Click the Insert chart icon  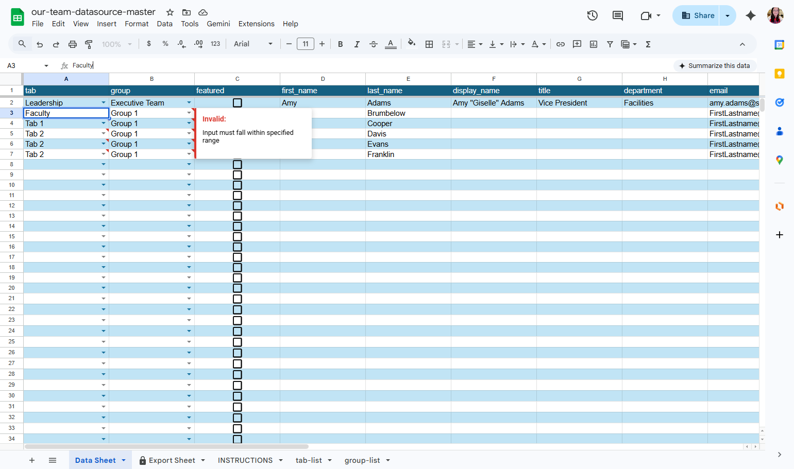(x=594, y=44)
